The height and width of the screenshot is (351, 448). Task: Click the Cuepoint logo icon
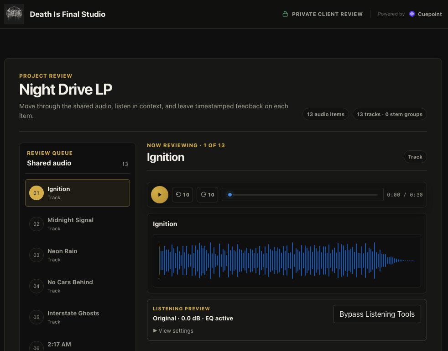[x=412, y=14]
